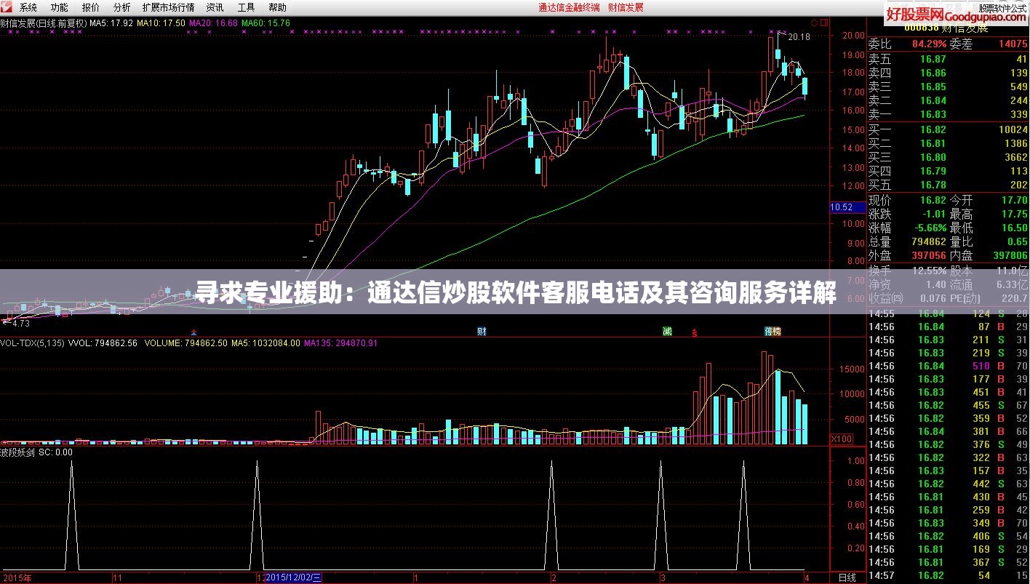Viewport: 1030px width, 584px height.
Task: Open the 资讯 menu
Action: click(215, 7)
